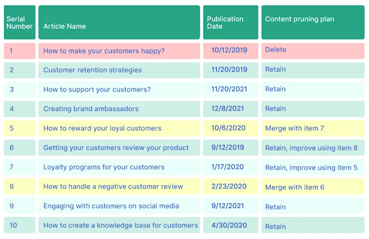Click the 1/17/2020 date cell
Viewport: 369px width, 239px height.
(x=231, y=167)
